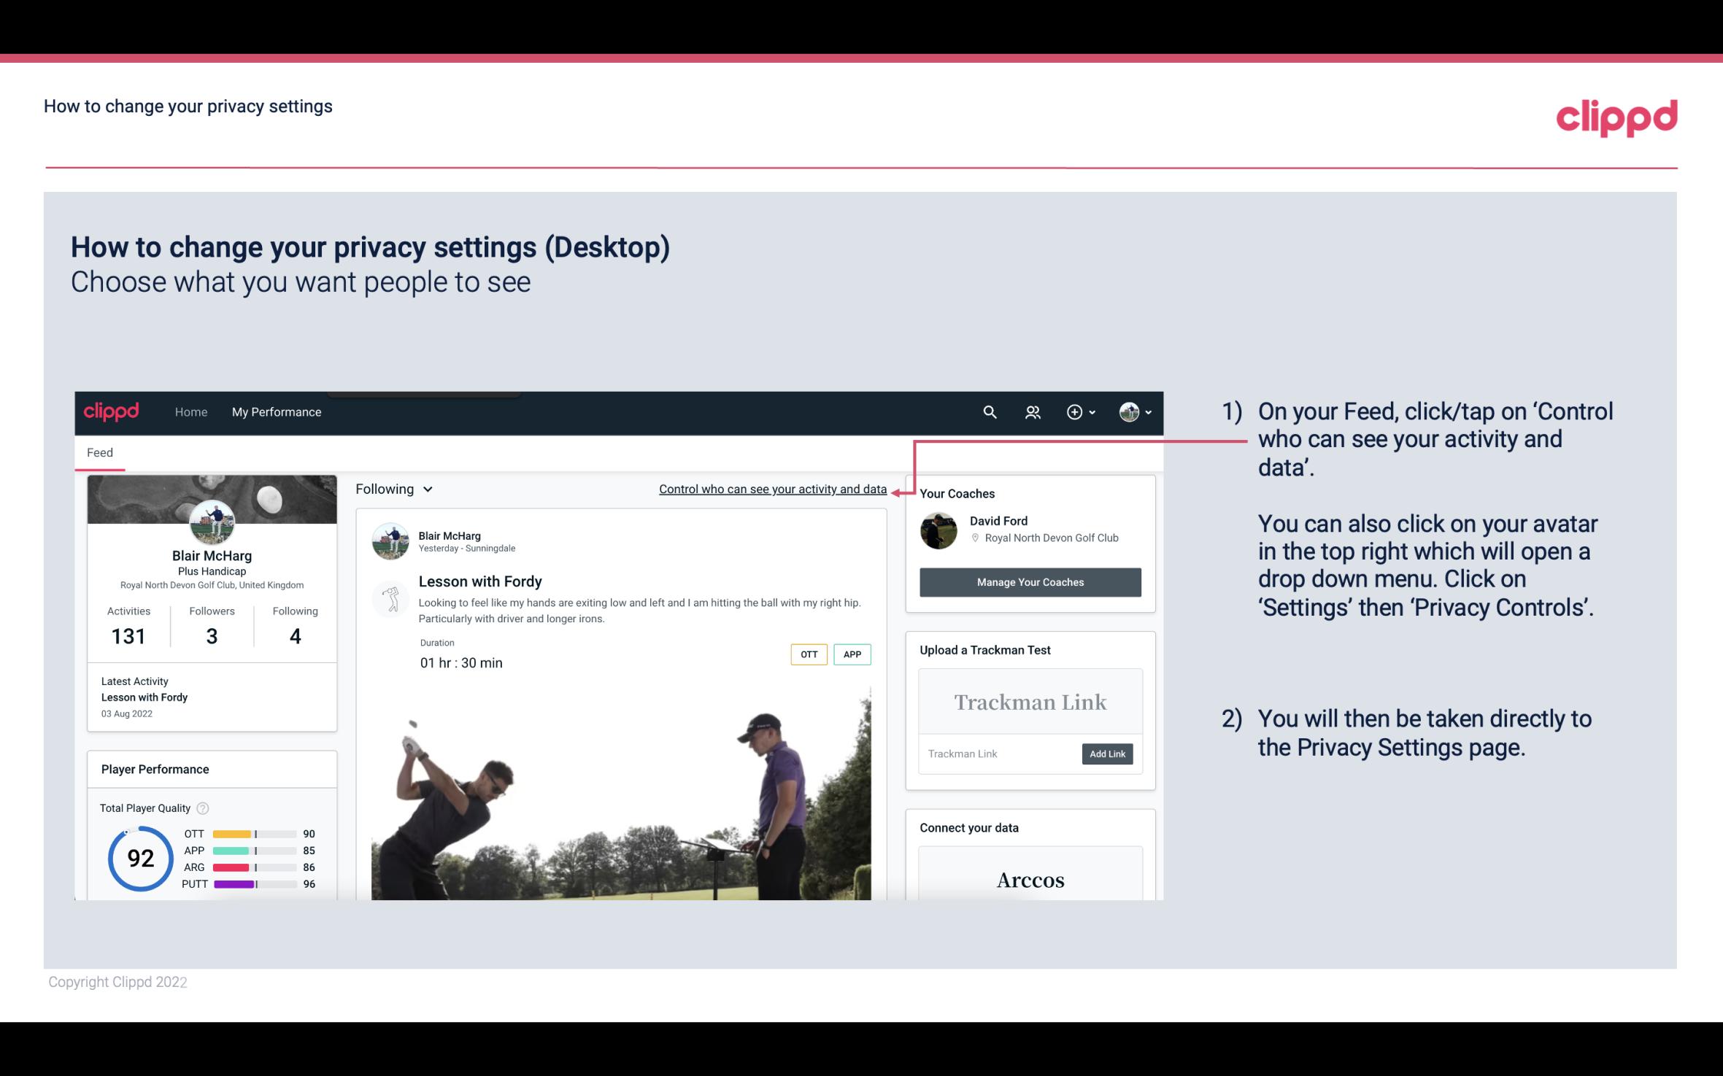Click the 'Manage Your Coaches' button
The width and height of the screenshot is (1723, 1076).
point(1029,581)
